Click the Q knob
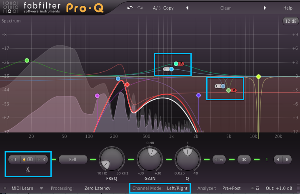The height and width of the screenshot is (194, 300). [x=187, y=159]
